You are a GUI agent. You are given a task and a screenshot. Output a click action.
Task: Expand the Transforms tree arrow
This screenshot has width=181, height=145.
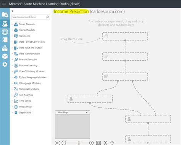(x=12, y=36)
